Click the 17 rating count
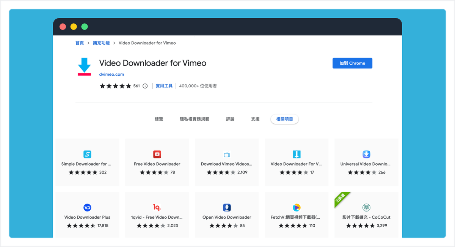 click(312, 172)
